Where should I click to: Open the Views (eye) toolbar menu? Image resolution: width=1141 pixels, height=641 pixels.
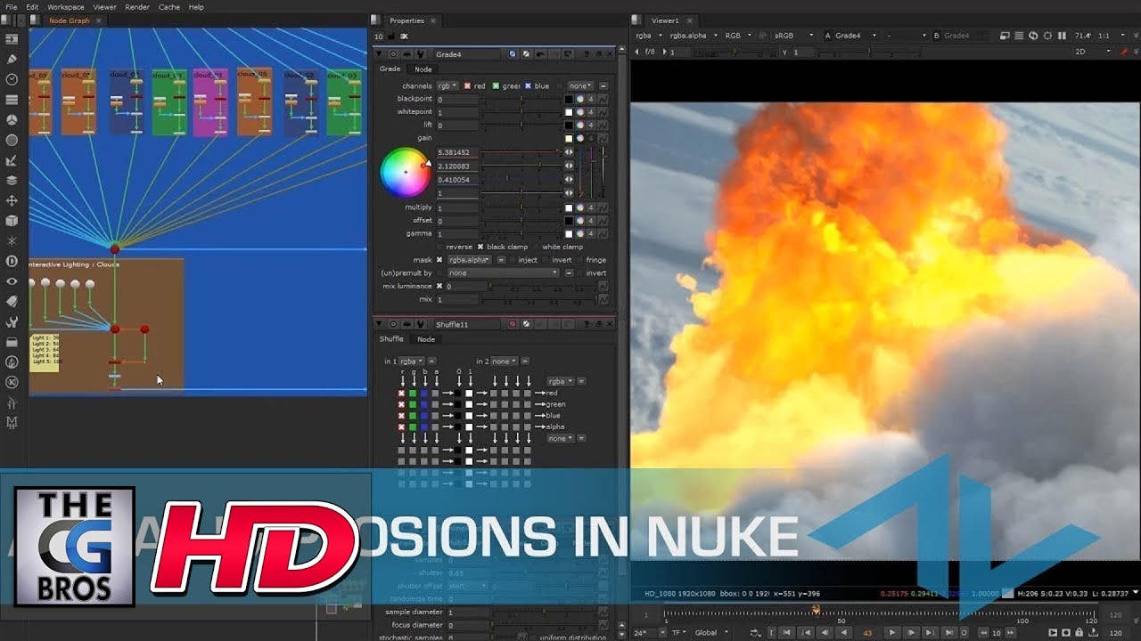coord(12,280)
